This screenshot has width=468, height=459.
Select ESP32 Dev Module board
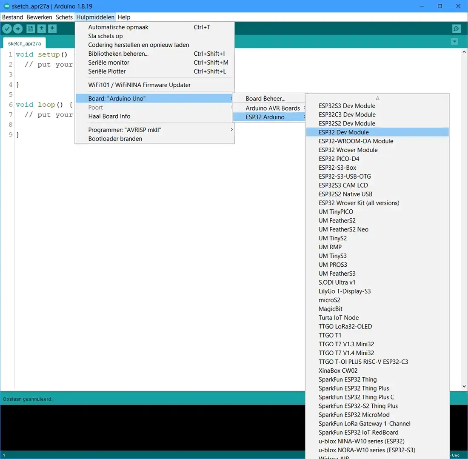pos(344,132)
